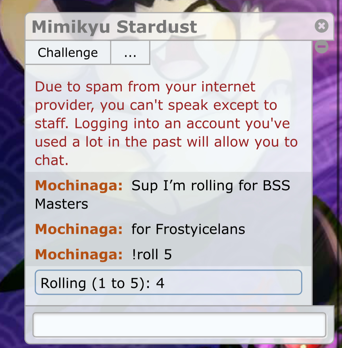Minimize the private message window
The width and height of the screenshot is (342, 348).
click(x=321, y=46)
